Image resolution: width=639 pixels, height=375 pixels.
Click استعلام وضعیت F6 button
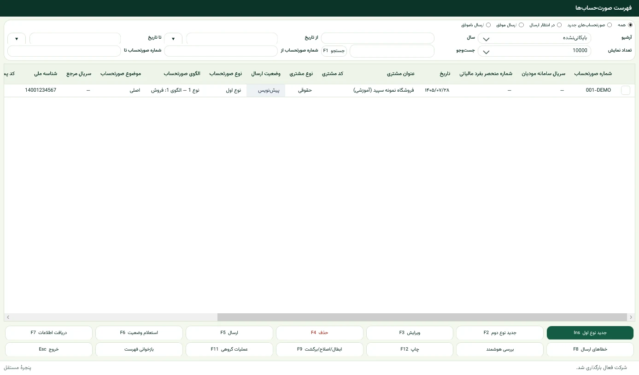139,333
